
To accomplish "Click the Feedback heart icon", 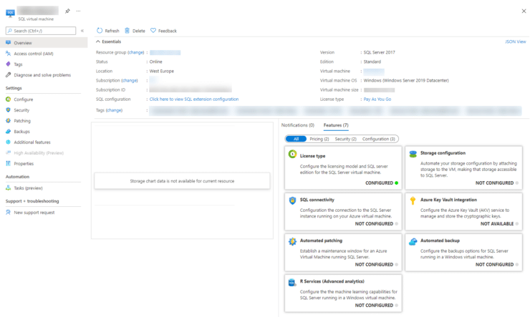I will (153, 30).
